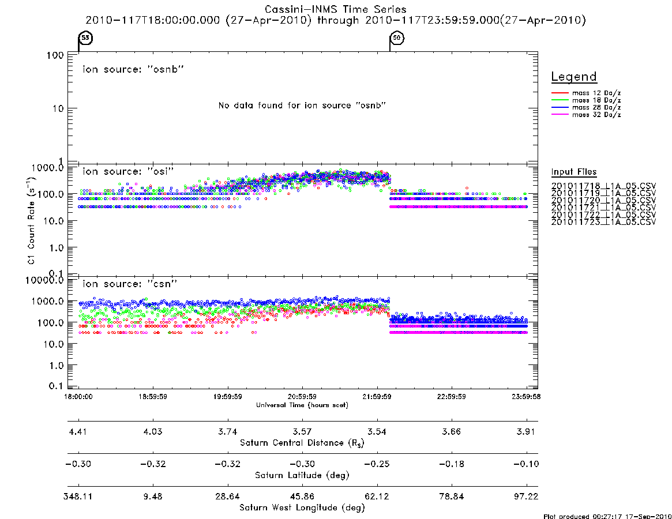The image size is (672, 519).
Task: Click the ion source "csn" panel label
Action: tap(130, 284)
